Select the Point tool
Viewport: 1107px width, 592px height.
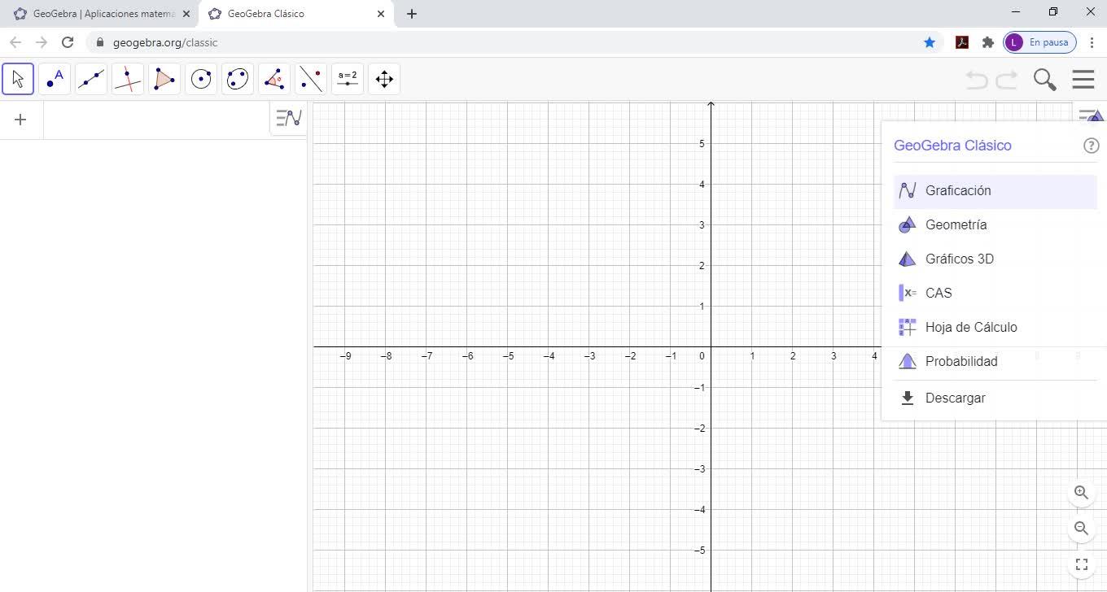point(55,79)
